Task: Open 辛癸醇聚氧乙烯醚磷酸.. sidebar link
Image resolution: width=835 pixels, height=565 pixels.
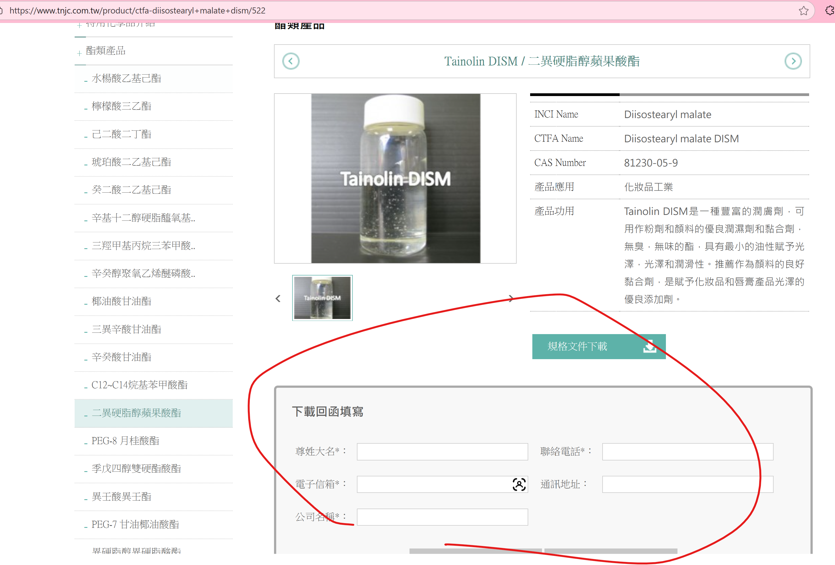Action: 143,274
